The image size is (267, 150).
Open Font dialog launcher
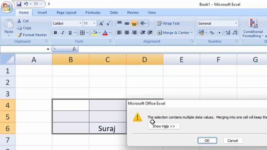point(110,41)
